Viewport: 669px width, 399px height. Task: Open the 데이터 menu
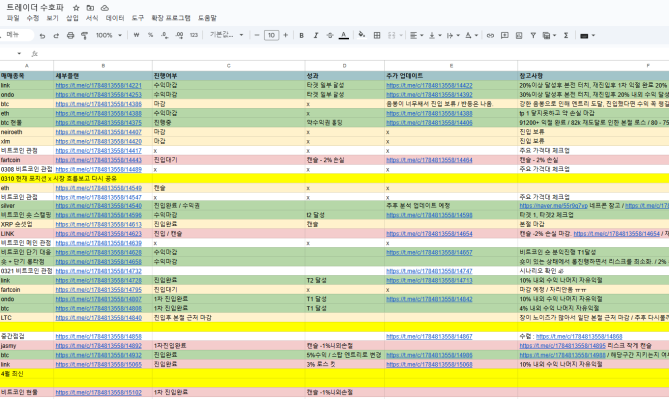click(x=116, y=18)
